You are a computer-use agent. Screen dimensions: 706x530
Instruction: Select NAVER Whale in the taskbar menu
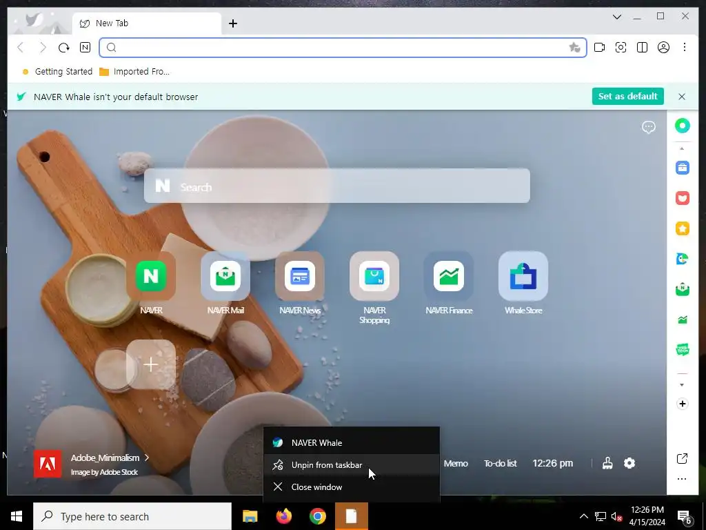351,442
